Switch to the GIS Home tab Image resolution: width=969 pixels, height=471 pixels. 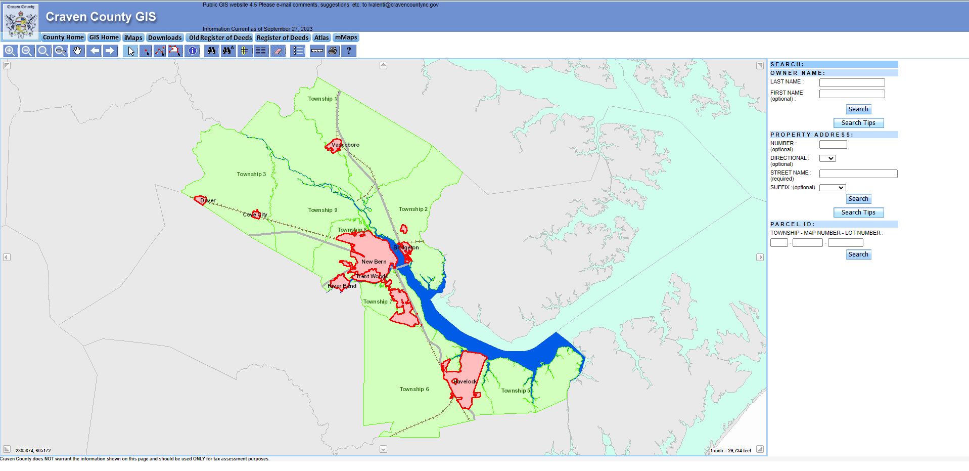coord(104,37)
